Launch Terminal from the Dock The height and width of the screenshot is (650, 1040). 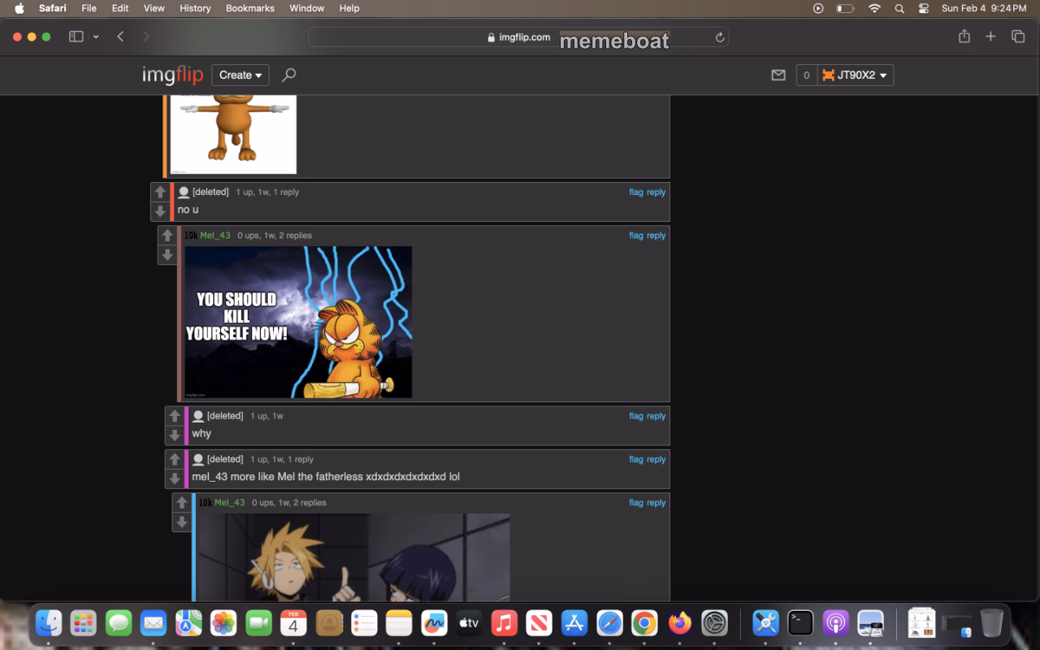click(800, 623)
